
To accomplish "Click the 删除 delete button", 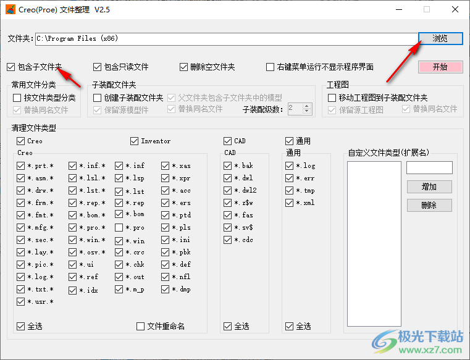I will [x=429, y=206].
